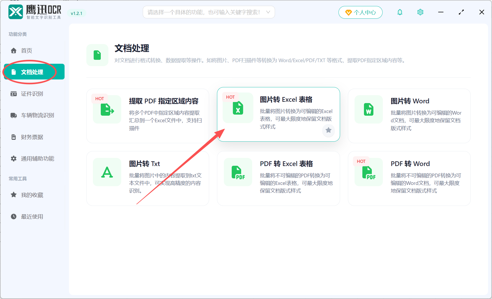Click the home icon beside 首页
492x299 pixels.
click(x=14, y=51)
